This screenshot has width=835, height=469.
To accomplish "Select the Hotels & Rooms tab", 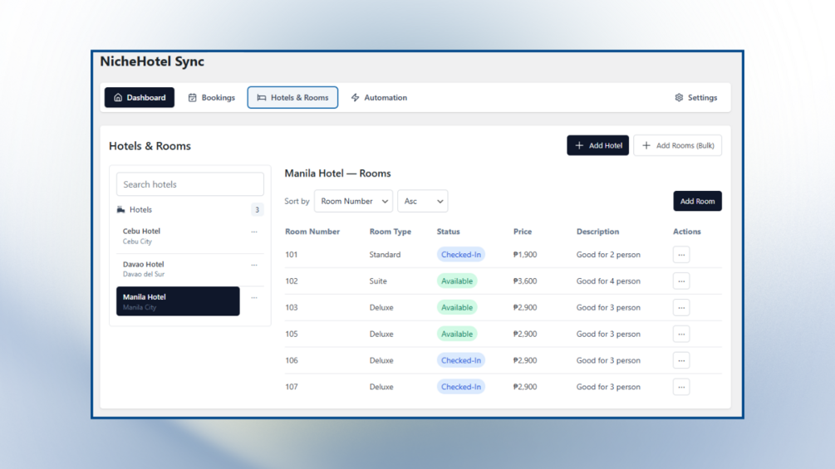I will 292,97.
